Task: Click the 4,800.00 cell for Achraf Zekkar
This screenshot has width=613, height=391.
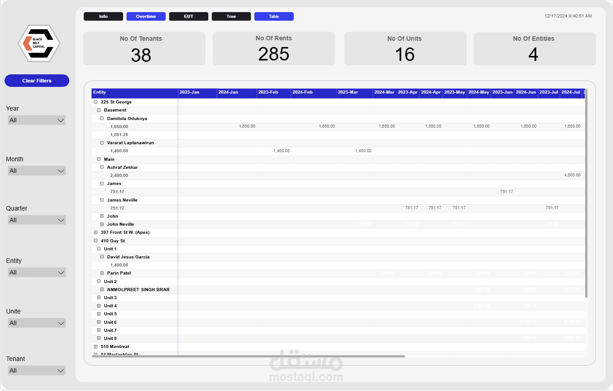Action: [572, 176]
